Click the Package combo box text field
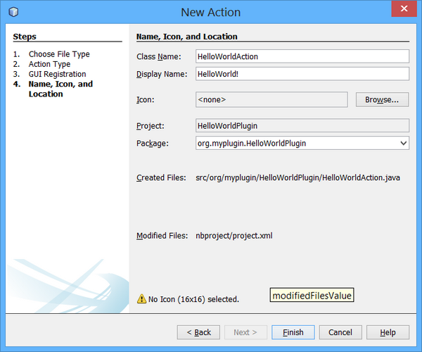This screenshot has width=422, height=352. [295, 143]
